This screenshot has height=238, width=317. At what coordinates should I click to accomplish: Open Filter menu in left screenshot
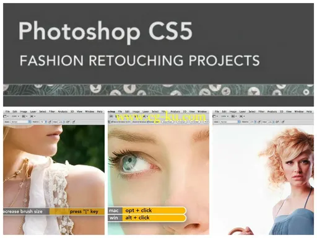click(52, 112)
